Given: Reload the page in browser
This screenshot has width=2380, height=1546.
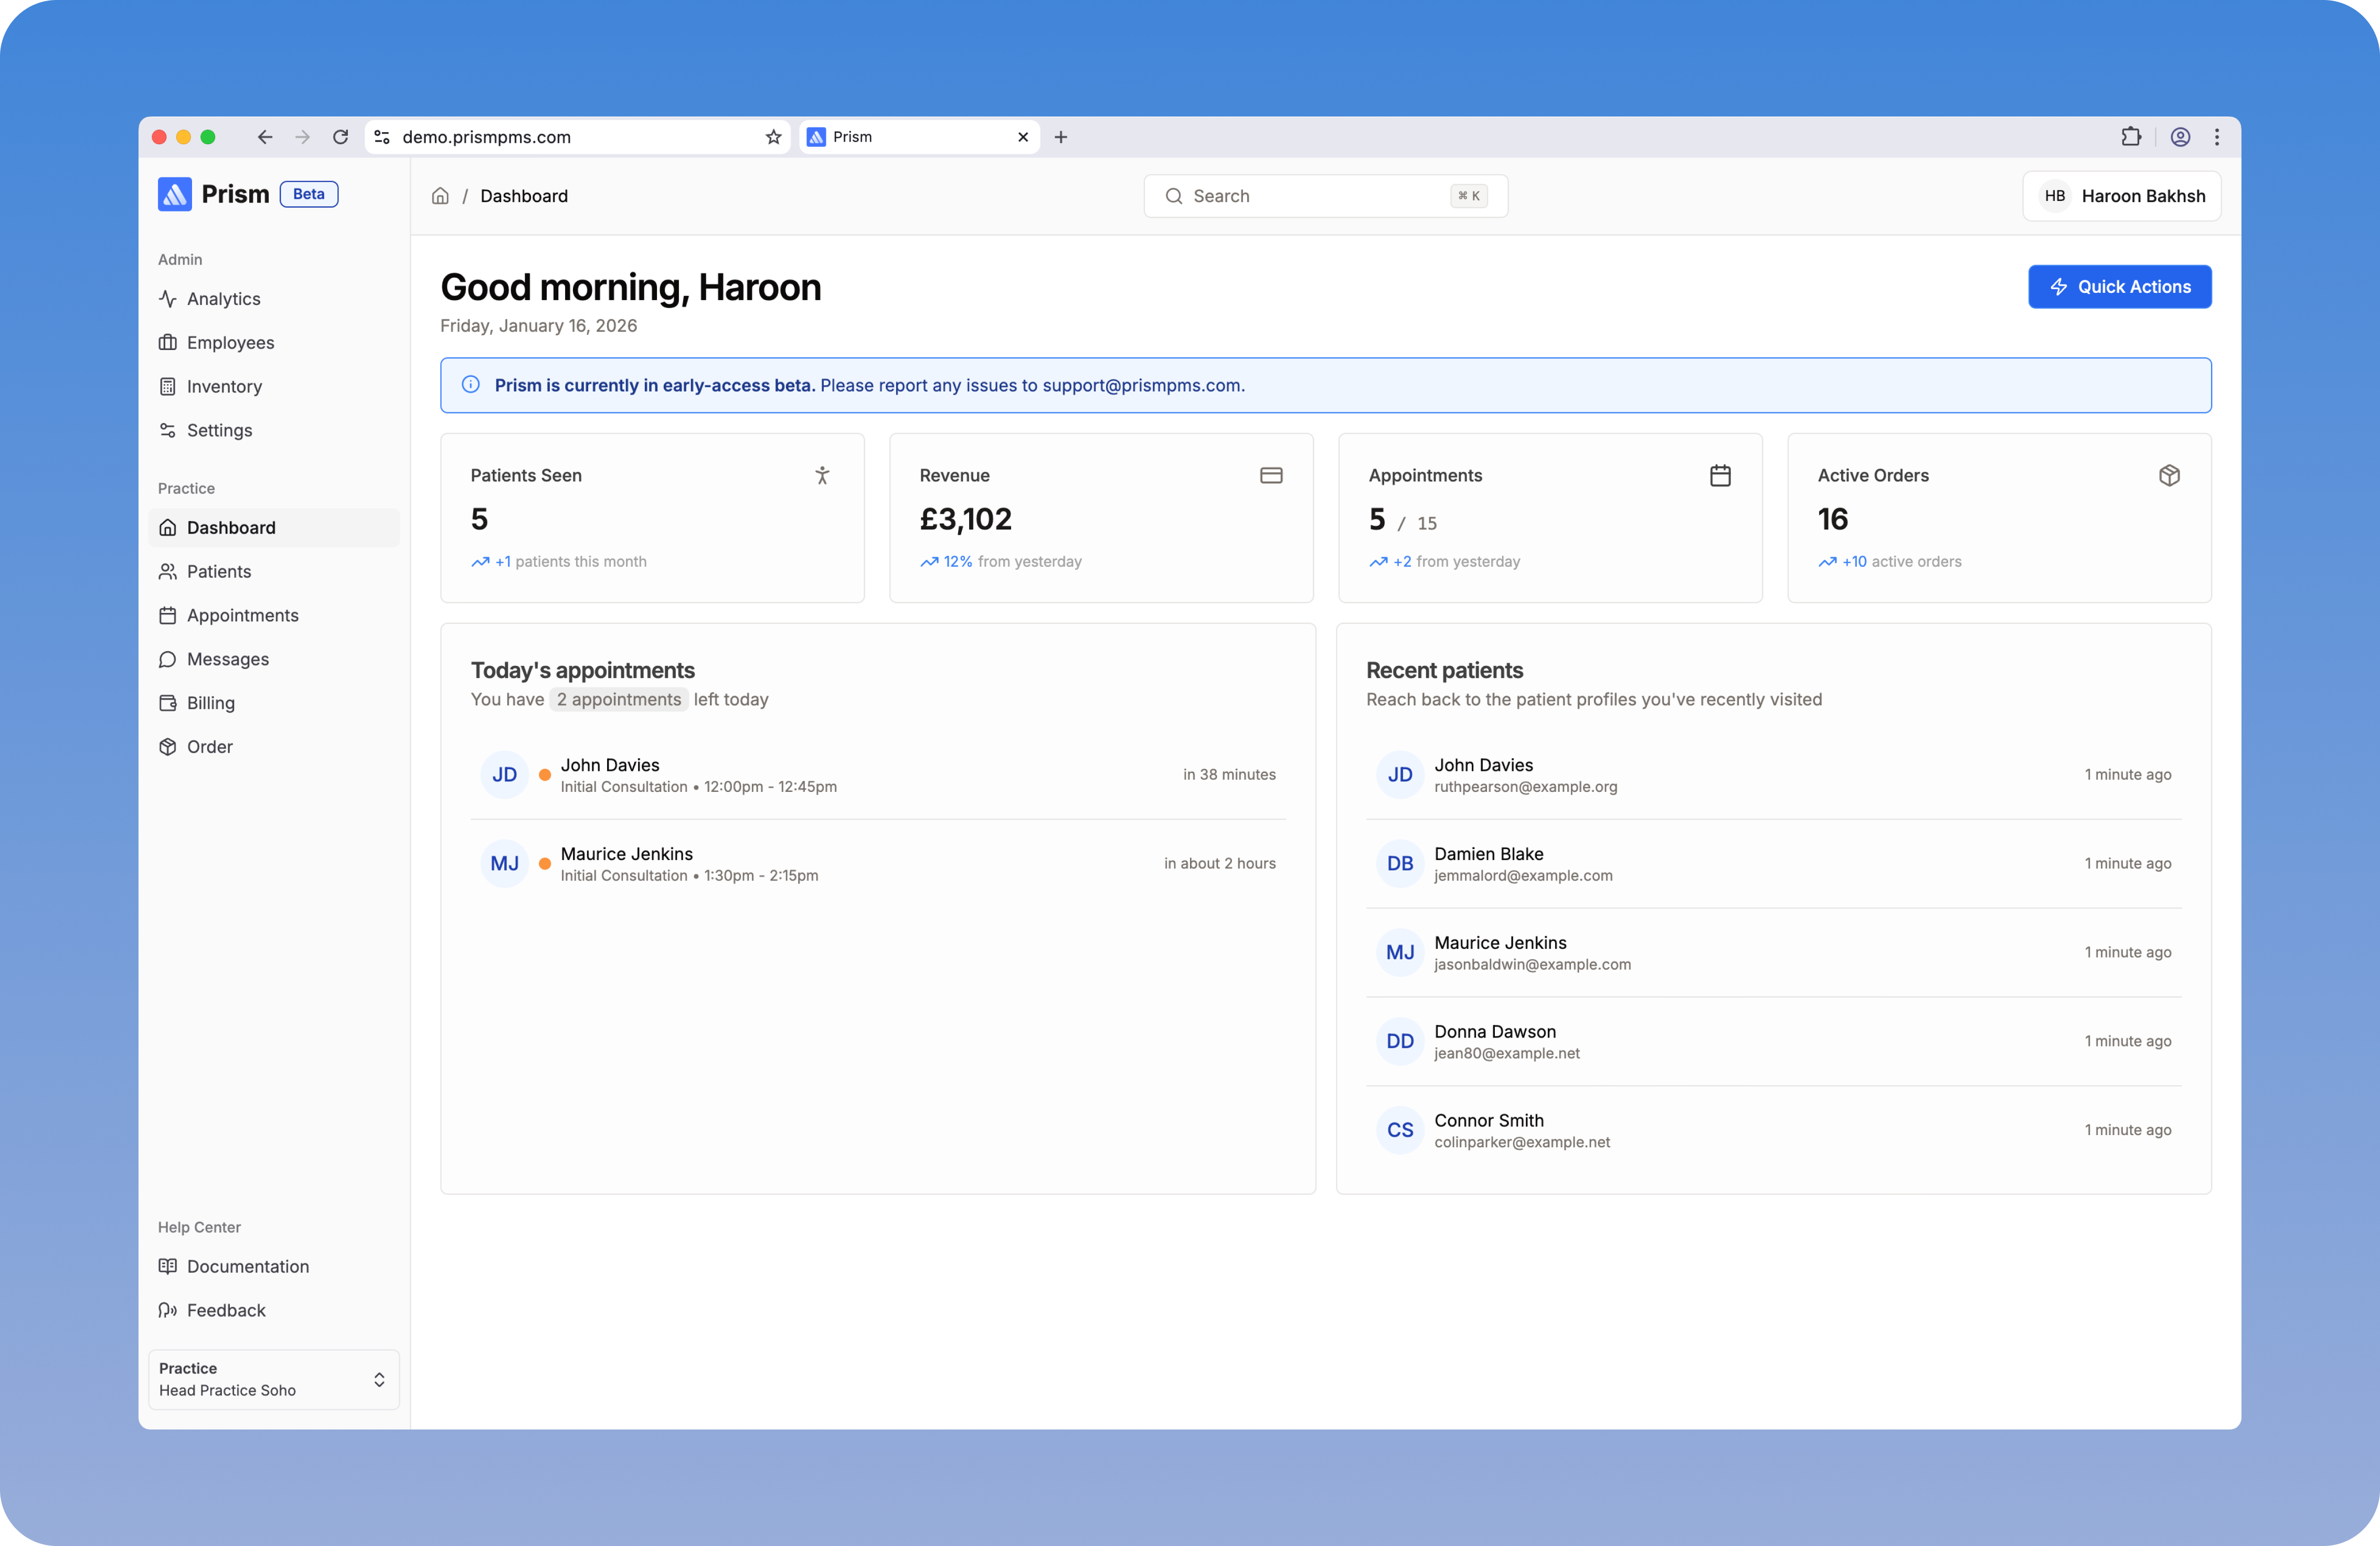Looking at the screenshot, I should pyautogui.click(x=340, y=137).
